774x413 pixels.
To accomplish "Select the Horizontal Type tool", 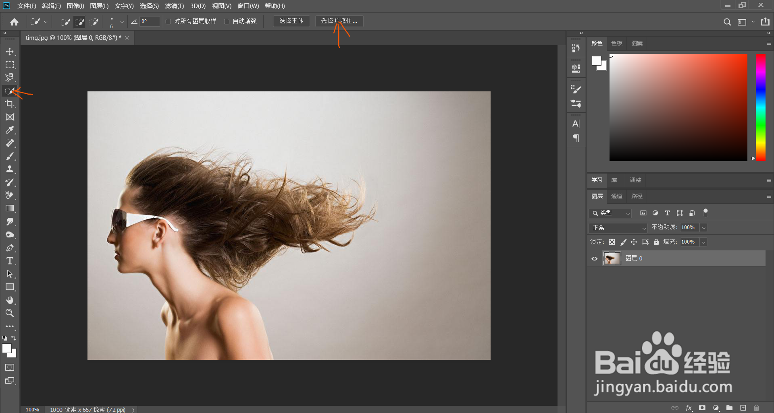I will [10, 261].
